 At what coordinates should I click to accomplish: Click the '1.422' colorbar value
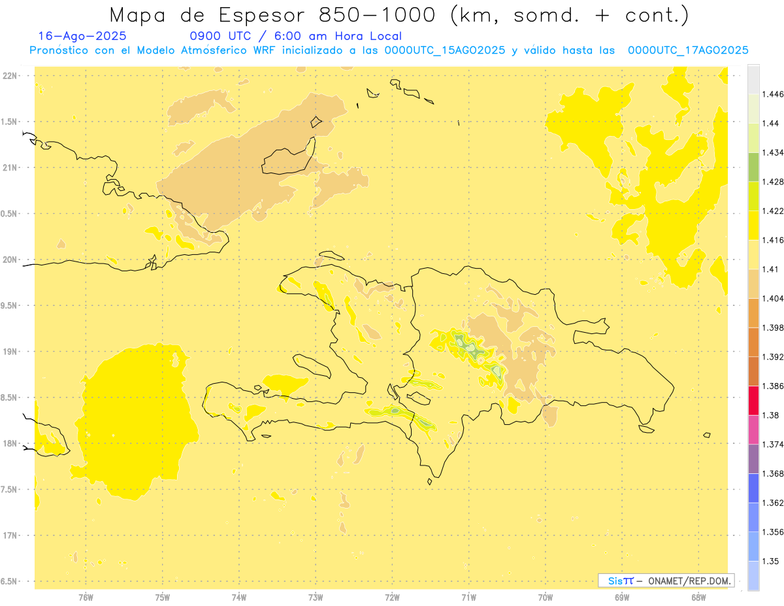773,210
